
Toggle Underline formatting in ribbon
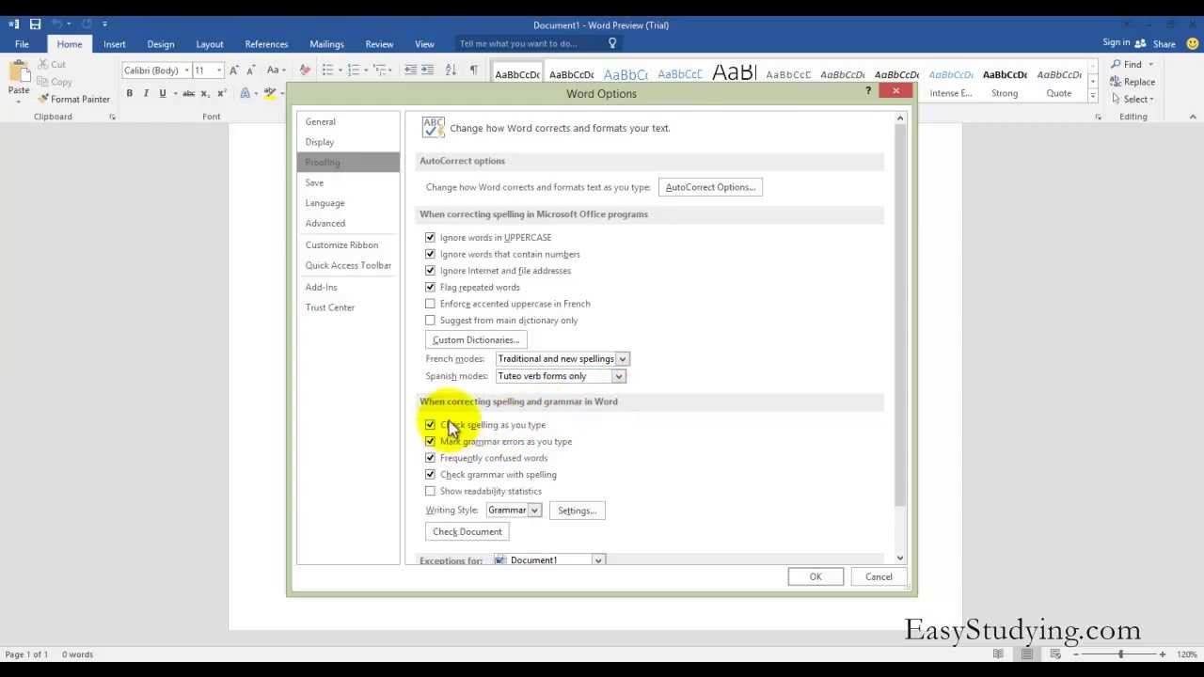(163, 93)
